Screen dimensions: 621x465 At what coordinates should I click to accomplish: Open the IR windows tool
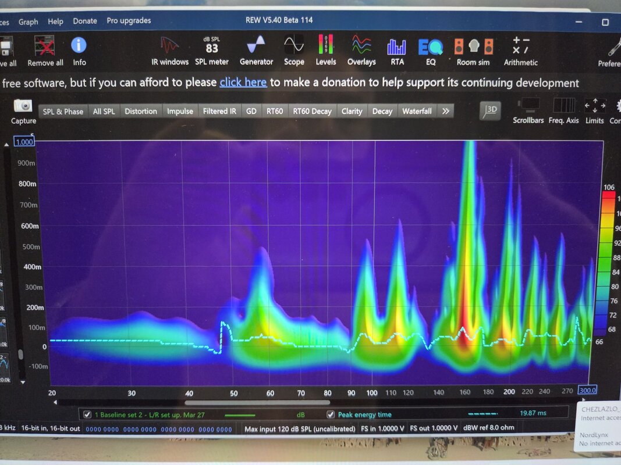pyautogui.click(x=169, y=51)
